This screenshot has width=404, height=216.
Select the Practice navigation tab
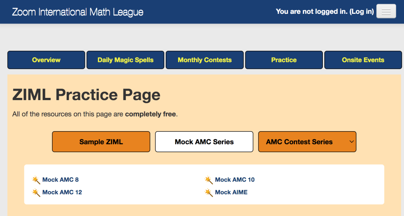pos(284,60)
